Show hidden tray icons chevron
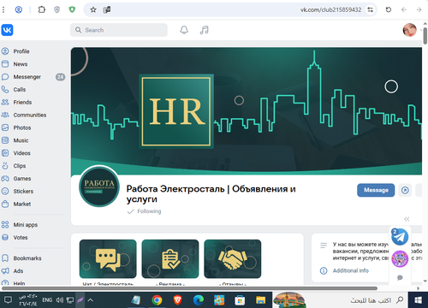This screenshot has height=308, width=428. tap(91, 300)
